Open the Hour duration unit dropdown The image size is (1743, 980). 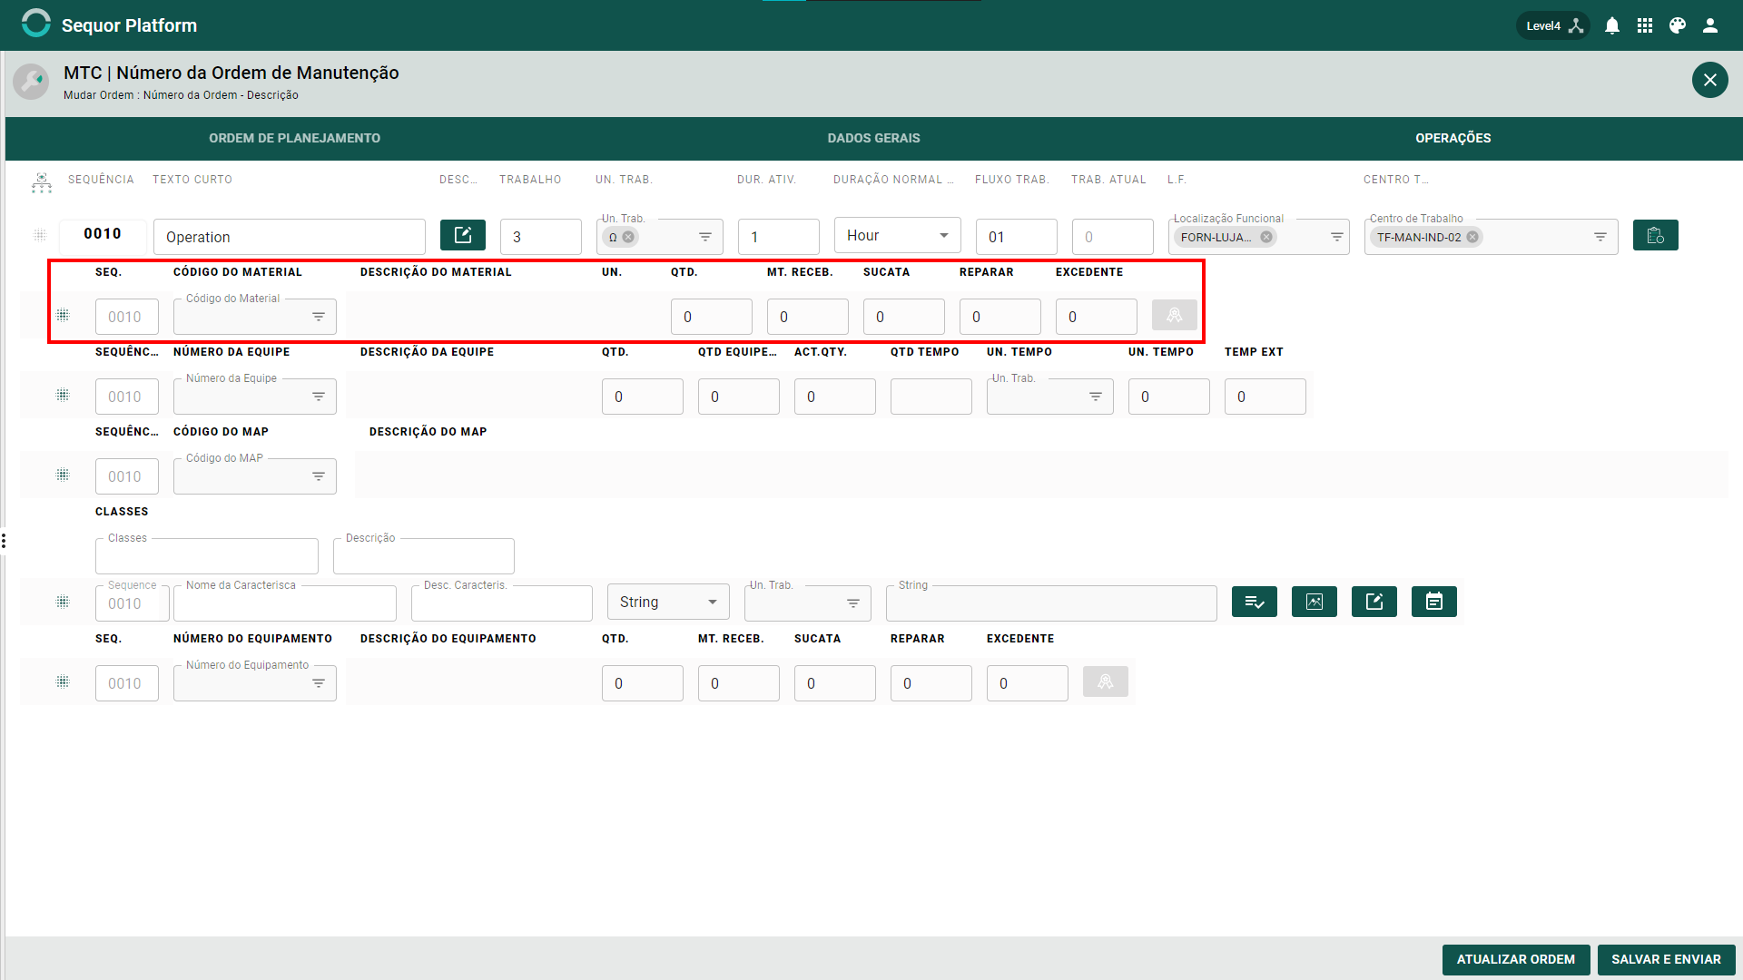point(898,236)
